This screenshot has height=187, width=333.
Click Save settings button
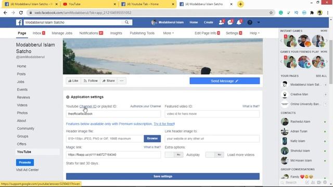(163, 177)
